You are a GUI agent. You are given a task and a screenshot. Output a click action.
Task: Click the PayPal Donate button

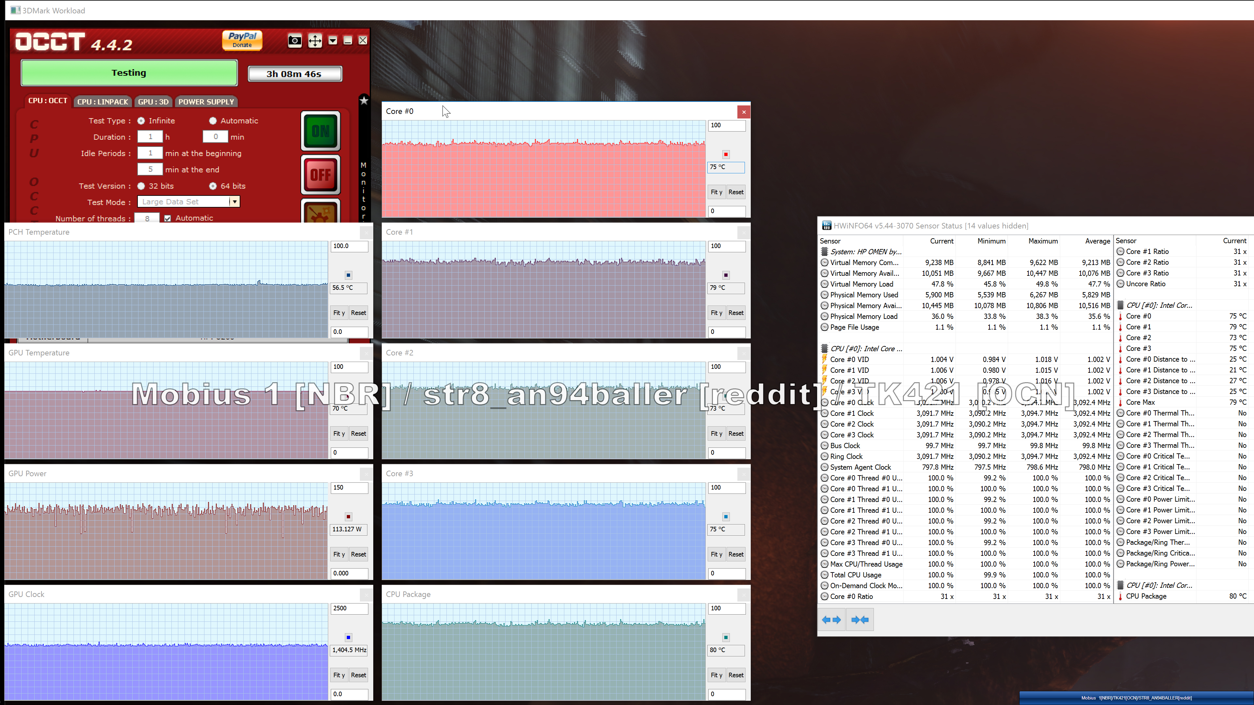point(242,40)
